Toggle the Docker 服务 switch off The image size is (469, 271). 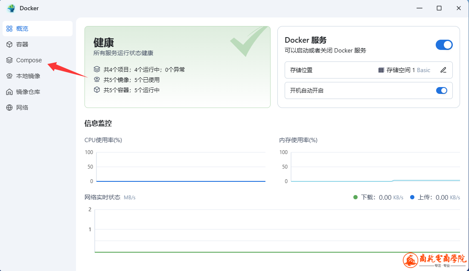[444, 45]
